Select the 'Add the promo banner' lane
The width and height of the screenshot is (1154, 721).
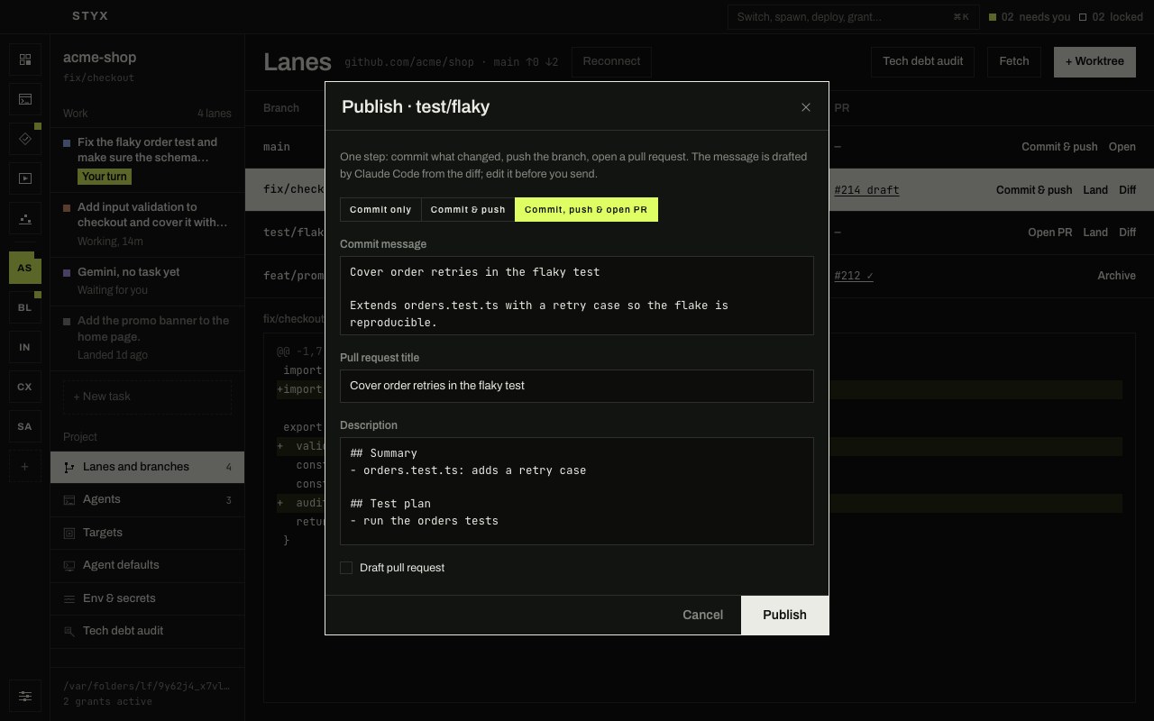147,338
